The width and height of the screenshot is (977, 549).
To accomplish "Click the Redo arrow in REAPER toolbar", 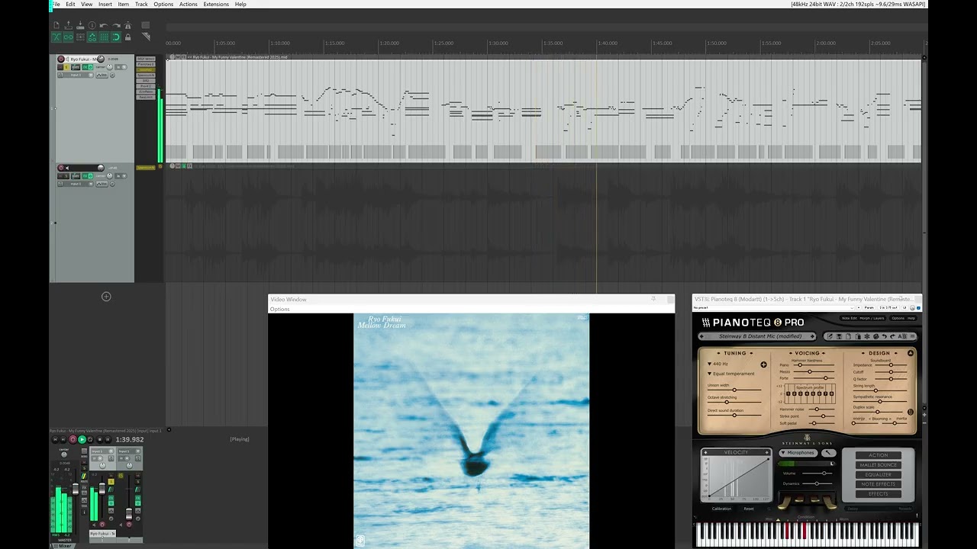I will pyautogui.click(x=116, y=26).
